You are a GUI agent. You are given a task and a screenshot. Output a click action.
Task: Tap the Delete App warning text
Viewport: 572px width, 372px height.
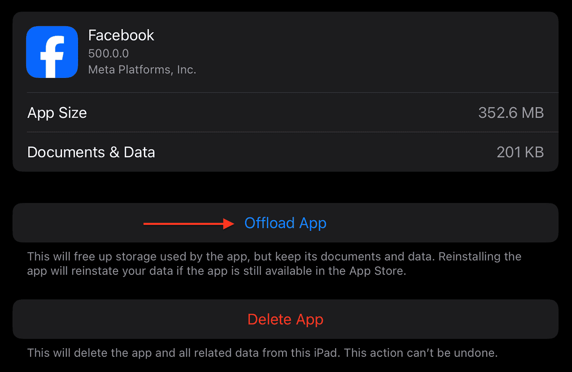click(x=285, y=352)
